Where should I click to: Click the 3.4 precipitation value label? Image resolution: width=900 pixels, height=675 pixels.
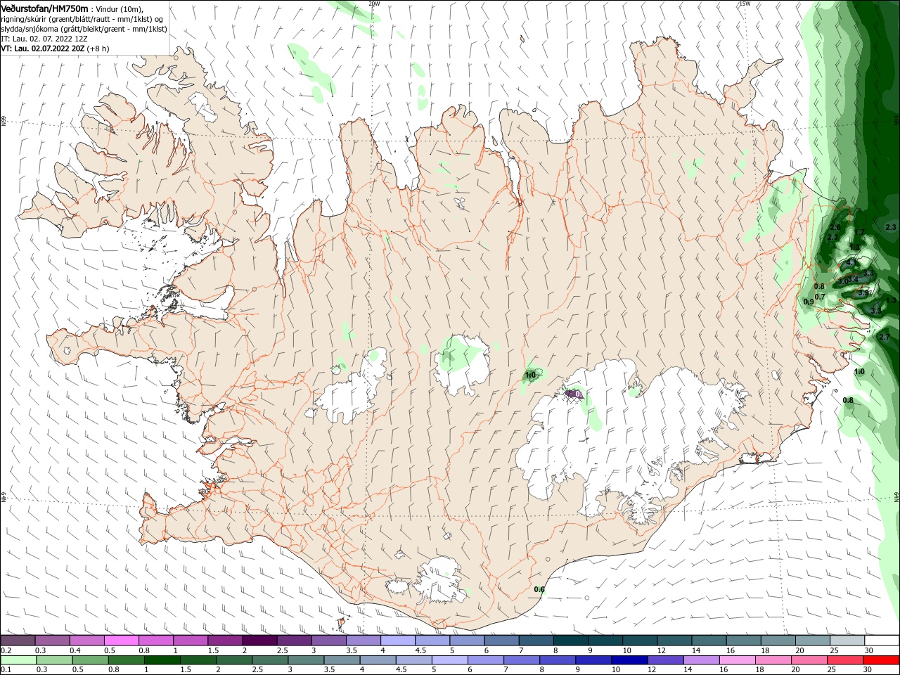853,279
